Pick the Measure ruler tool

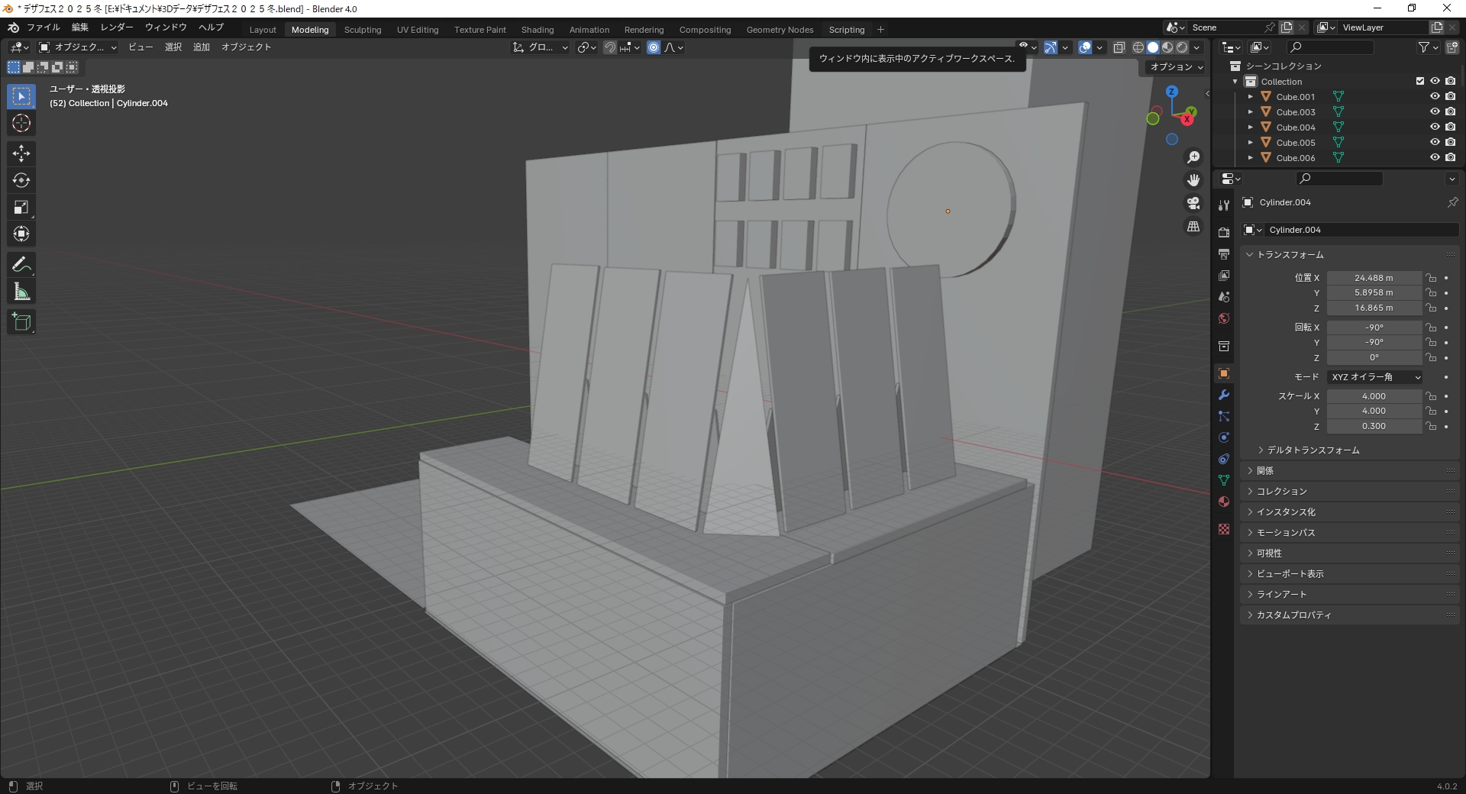pyautogui.click(x=21, y=292)
